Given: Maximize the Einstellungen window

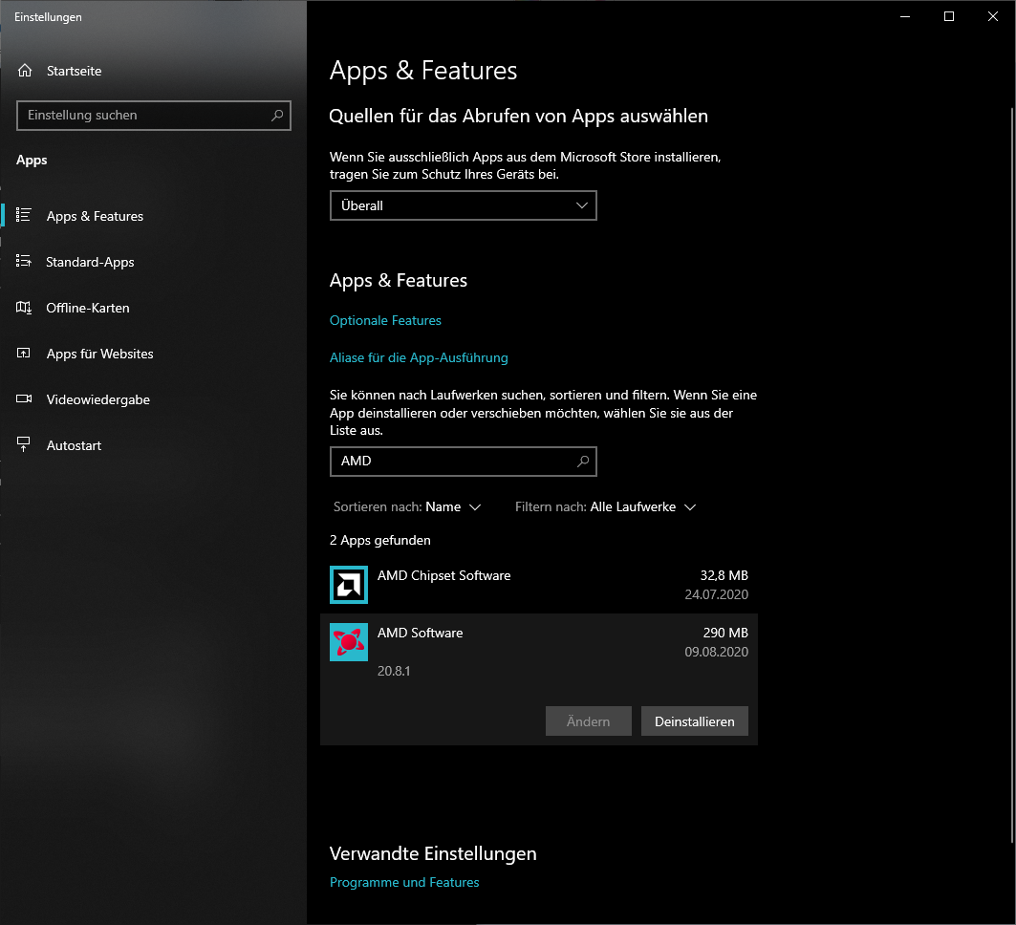Looking at the screenshot, I should pos(948,16).
